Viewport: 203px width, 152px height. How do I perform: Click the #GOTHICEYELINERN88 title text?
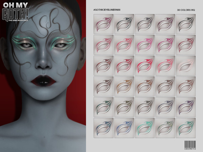[107, 10]
